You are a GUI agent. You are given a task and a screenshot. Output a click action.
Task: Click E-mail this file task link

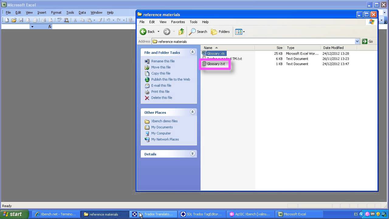pyautogui.click(x=161, y=85)
